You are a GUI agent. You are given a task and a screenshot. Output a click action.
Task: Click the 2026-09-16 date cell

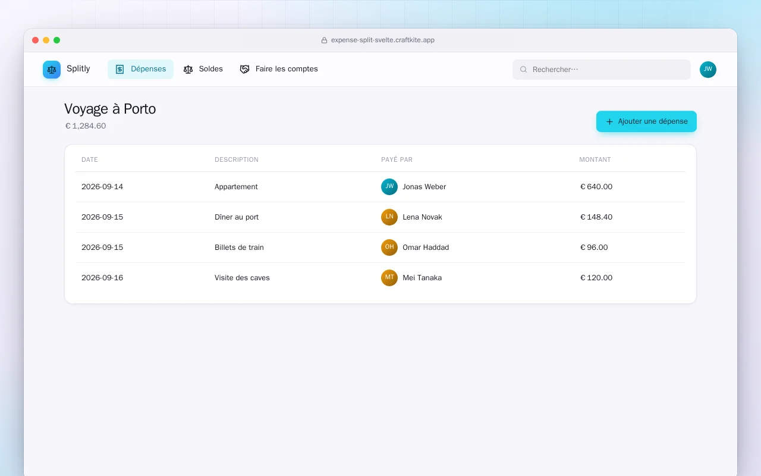click(x=102, y=278)
